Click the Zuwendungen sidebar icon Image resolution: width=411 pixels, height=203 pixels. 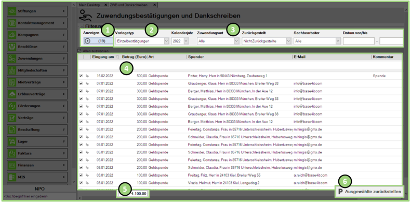[12, 59]
